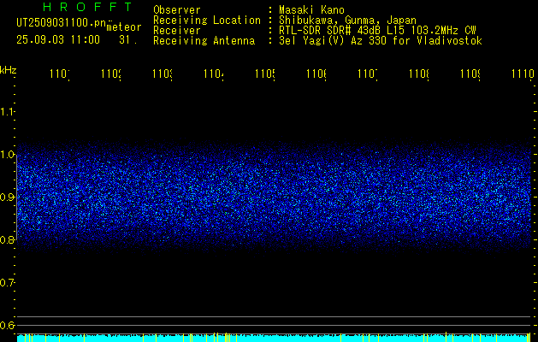
Task: Click the 0.8 kHz axis label
Action: click(x=8, y=239)
